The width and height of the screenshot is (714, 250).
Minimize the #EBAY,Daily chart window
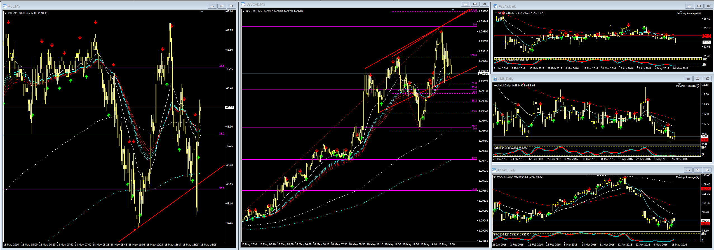click(690, 6)
